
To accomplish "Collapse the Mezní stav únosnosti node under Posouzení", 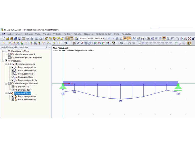I will 6,64.
